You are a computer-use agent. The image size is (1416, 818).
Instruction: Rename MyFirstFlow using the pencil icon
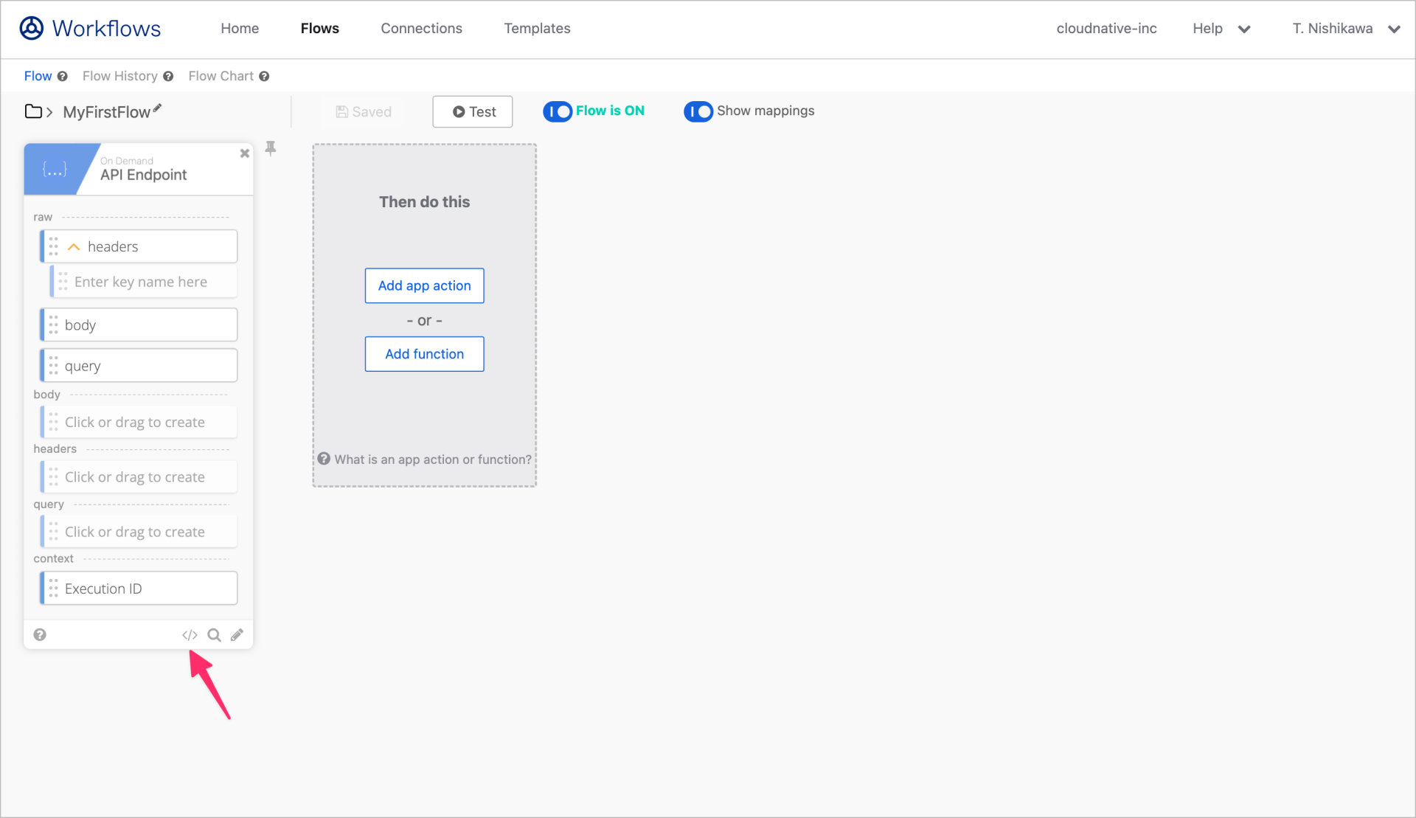pos(159,108)
